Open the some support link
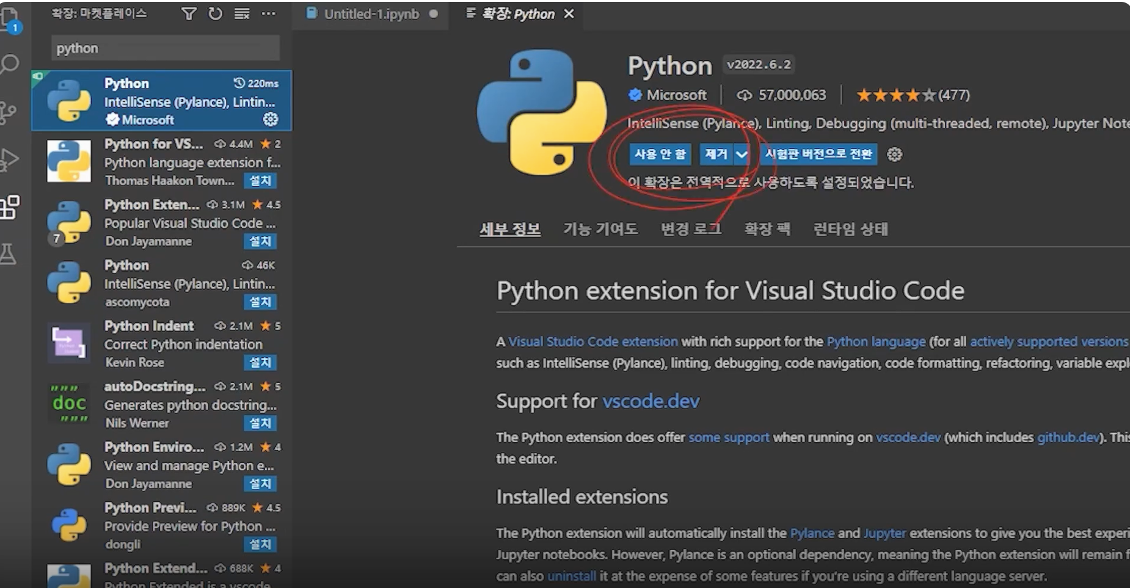The height and width of the screenshot is (588, 1130). click(x=729, y=437)
